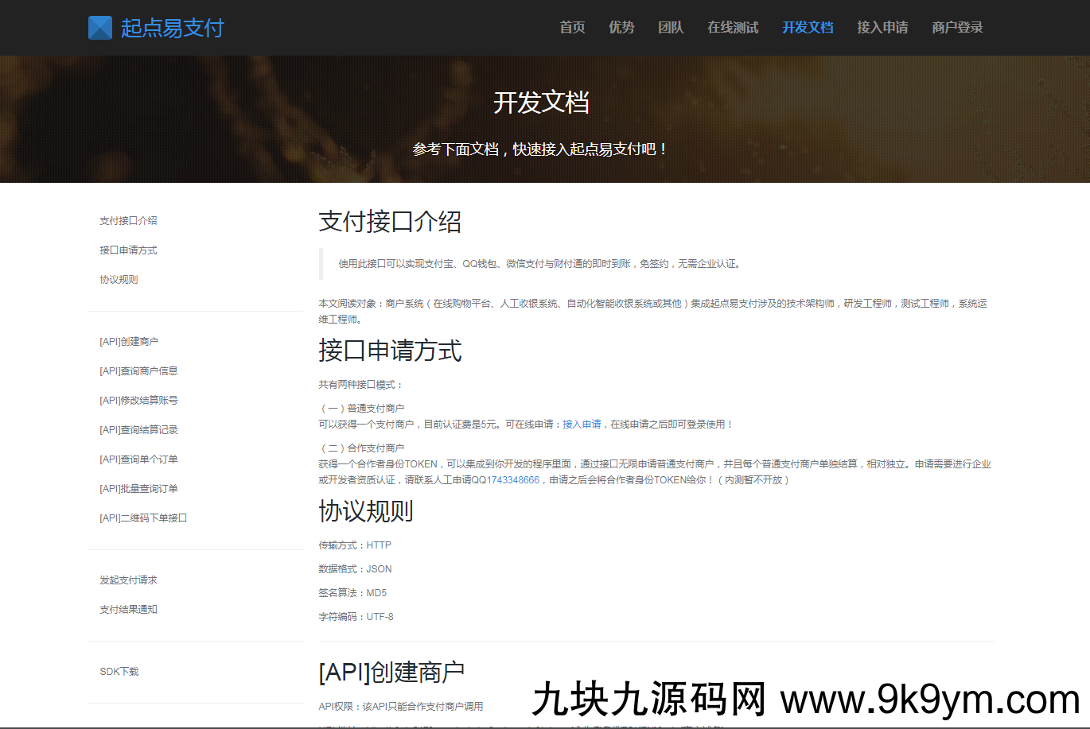The image size is (1090, 729).
Task: Click the blue 接入申请 inline link
Action: [582, 425]
